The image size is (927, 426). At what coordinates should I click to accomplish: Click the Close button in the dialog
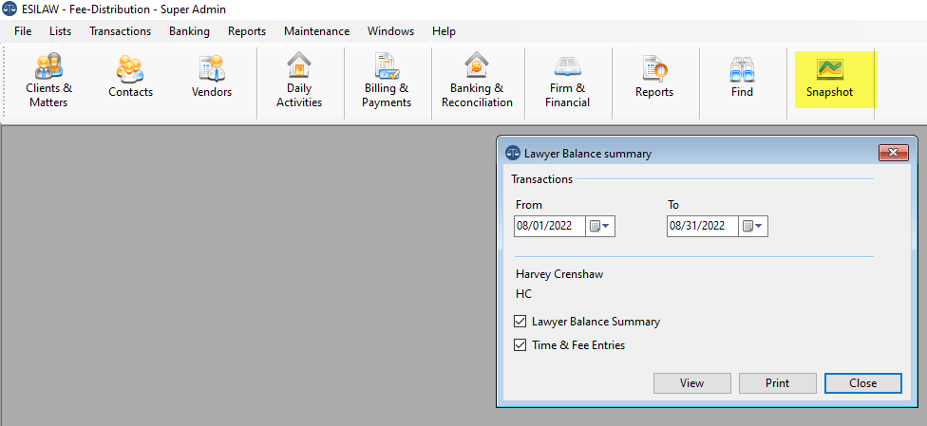point(863,383)
